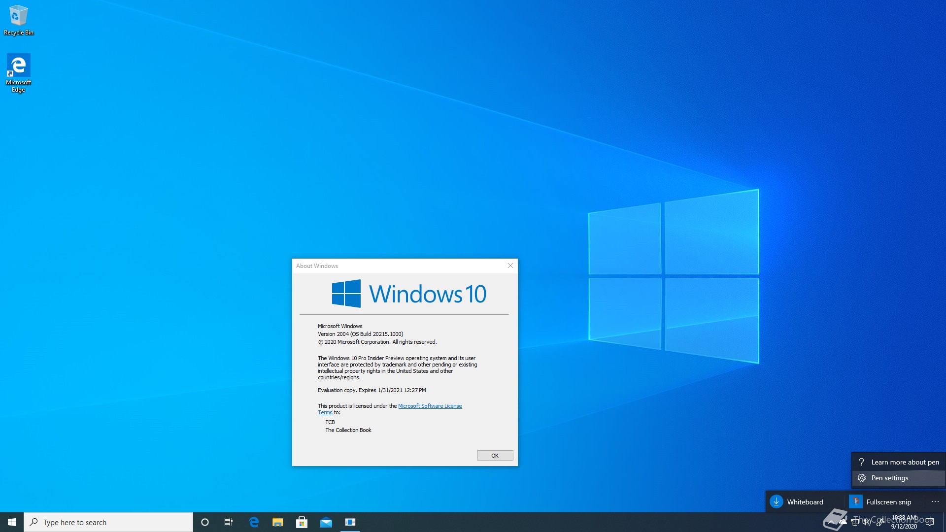This screenshot has height=532, width=946.
Task: Open Cortana from the taskbar
Action: (x=205, y=522)
